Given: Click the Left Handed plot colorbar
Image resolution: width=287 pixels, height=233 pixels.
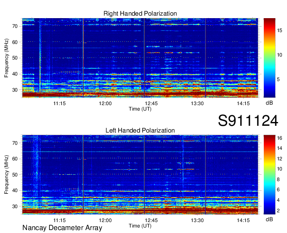Looking at the screenshot, I should (269, 175).
